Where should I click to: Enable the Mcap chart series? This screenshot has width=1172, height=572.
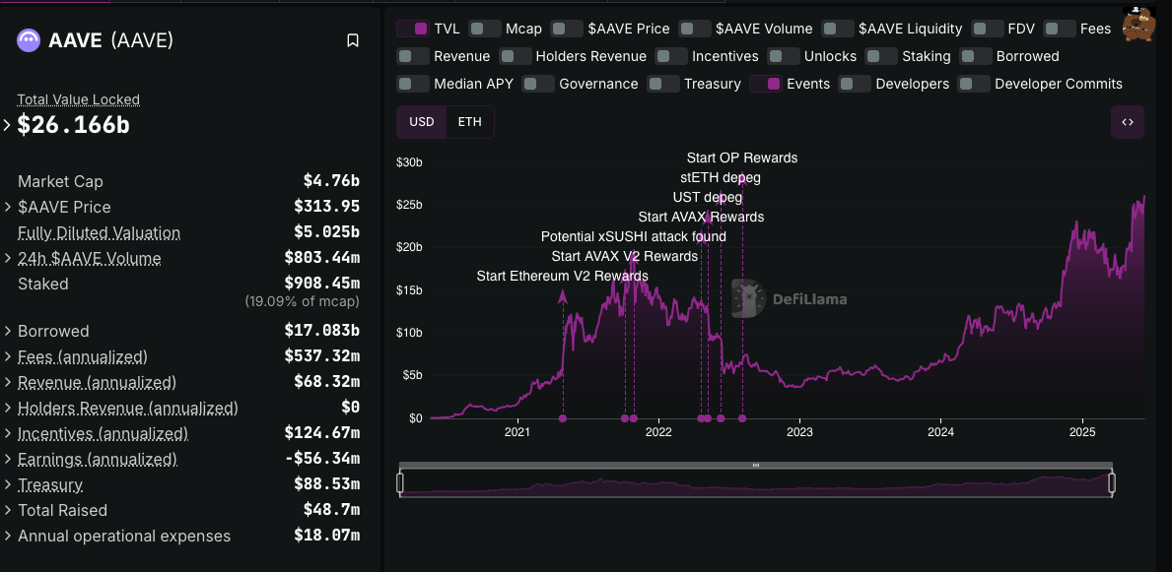[484, 30]
